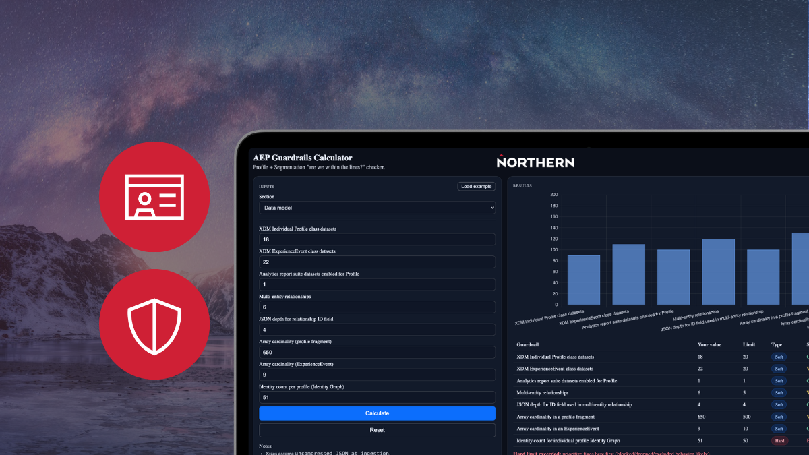Click the INPUTS panel label
The height and width of the screenshot is (455, 809).
pos(267,186)
